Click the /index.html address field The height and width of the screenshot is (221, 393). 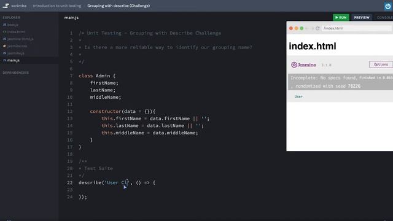(x=357, y=28)
